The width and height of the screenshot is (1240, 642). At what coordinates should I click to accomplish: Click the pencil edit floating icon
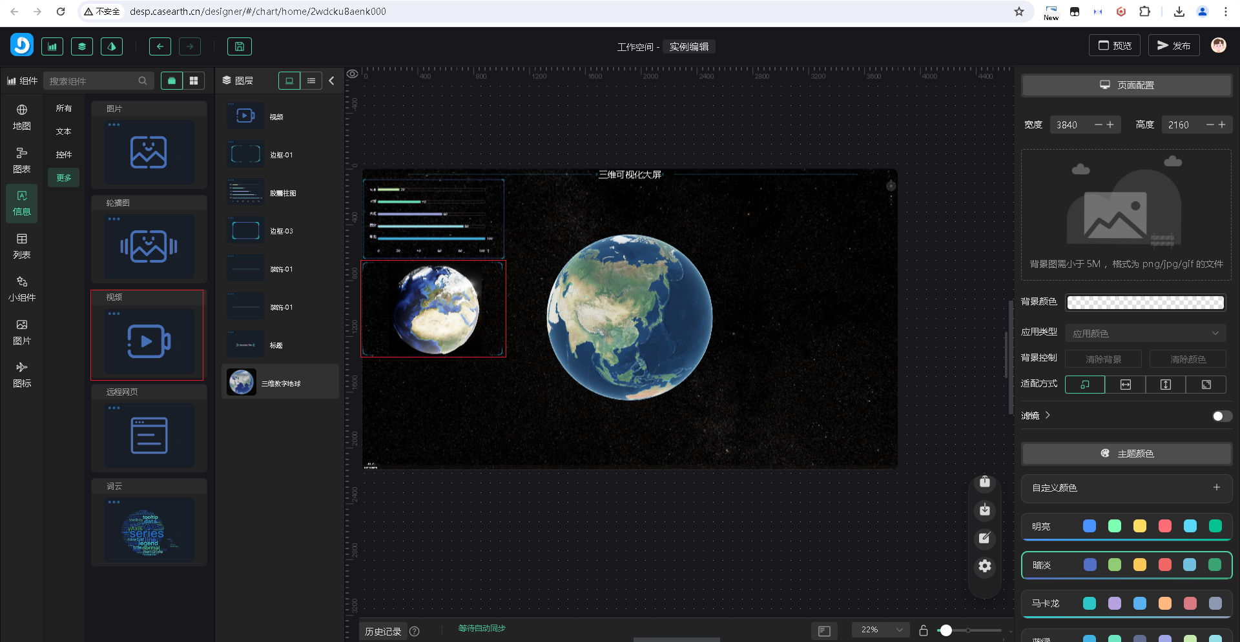(x=984, y=538)
